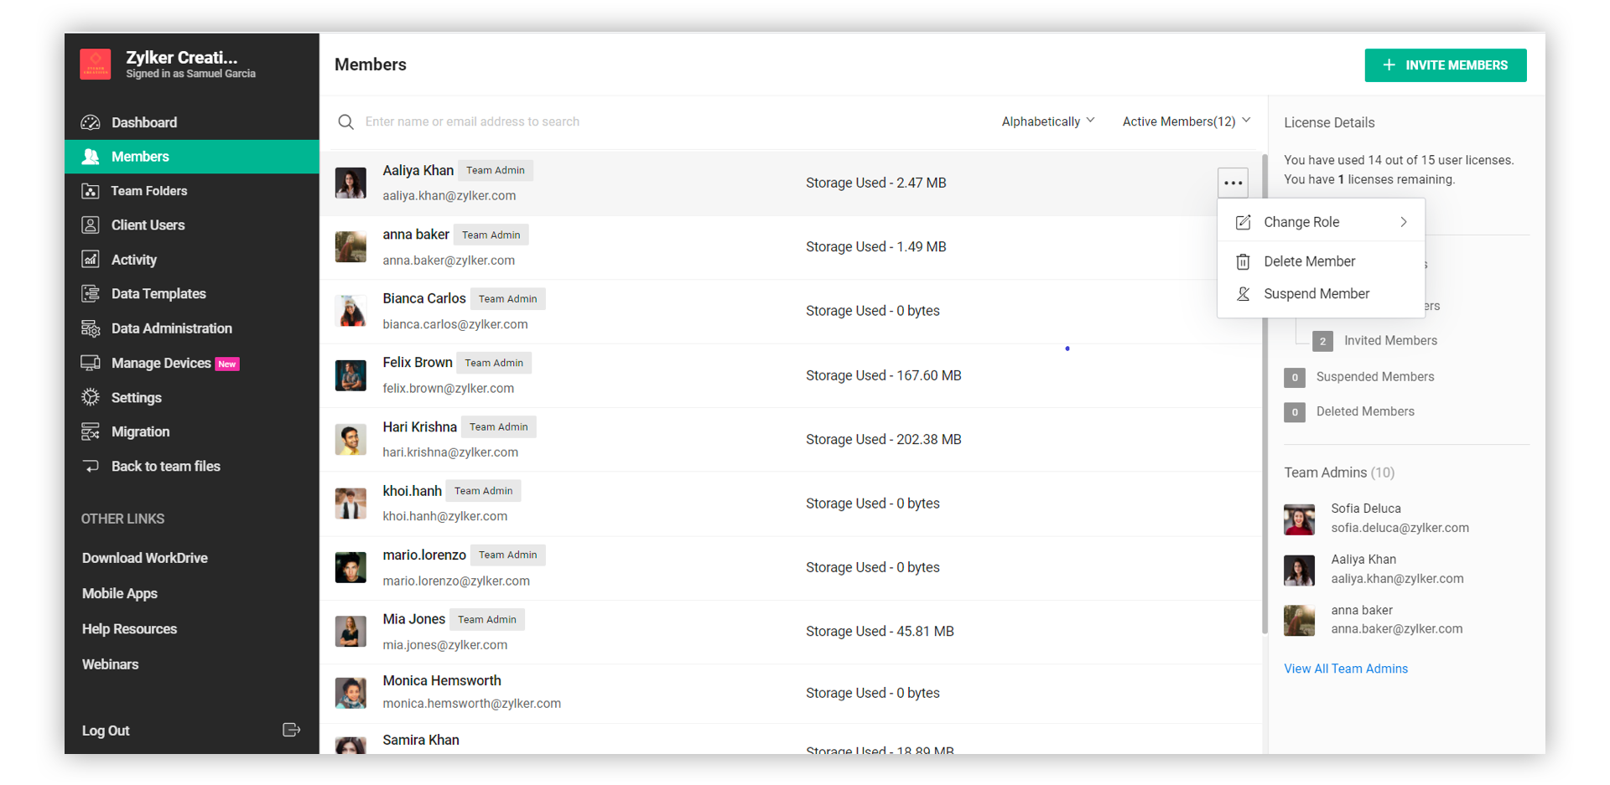Expand the Change Role submenu arrow
Viewport: 1610px width, 785px height.
tap(1403, 222)
